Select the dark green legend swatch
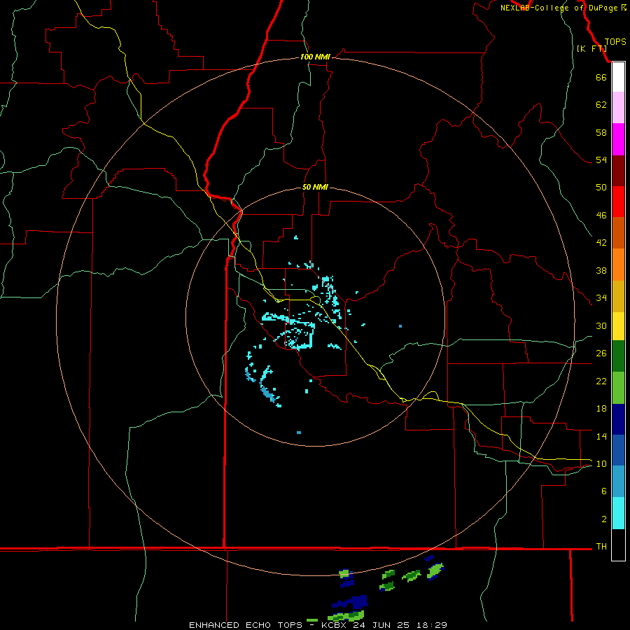Image resolution: width=630 pixels, height=630 pixels. point(618,356)
